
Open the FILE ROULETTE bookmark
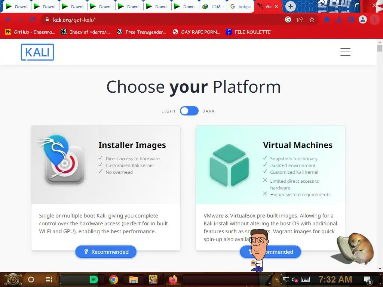pos(248,32)
